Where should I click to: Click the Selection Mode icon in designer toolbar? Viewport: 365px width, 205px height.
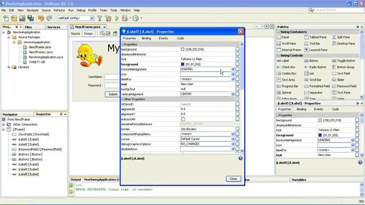coord(103,34)
